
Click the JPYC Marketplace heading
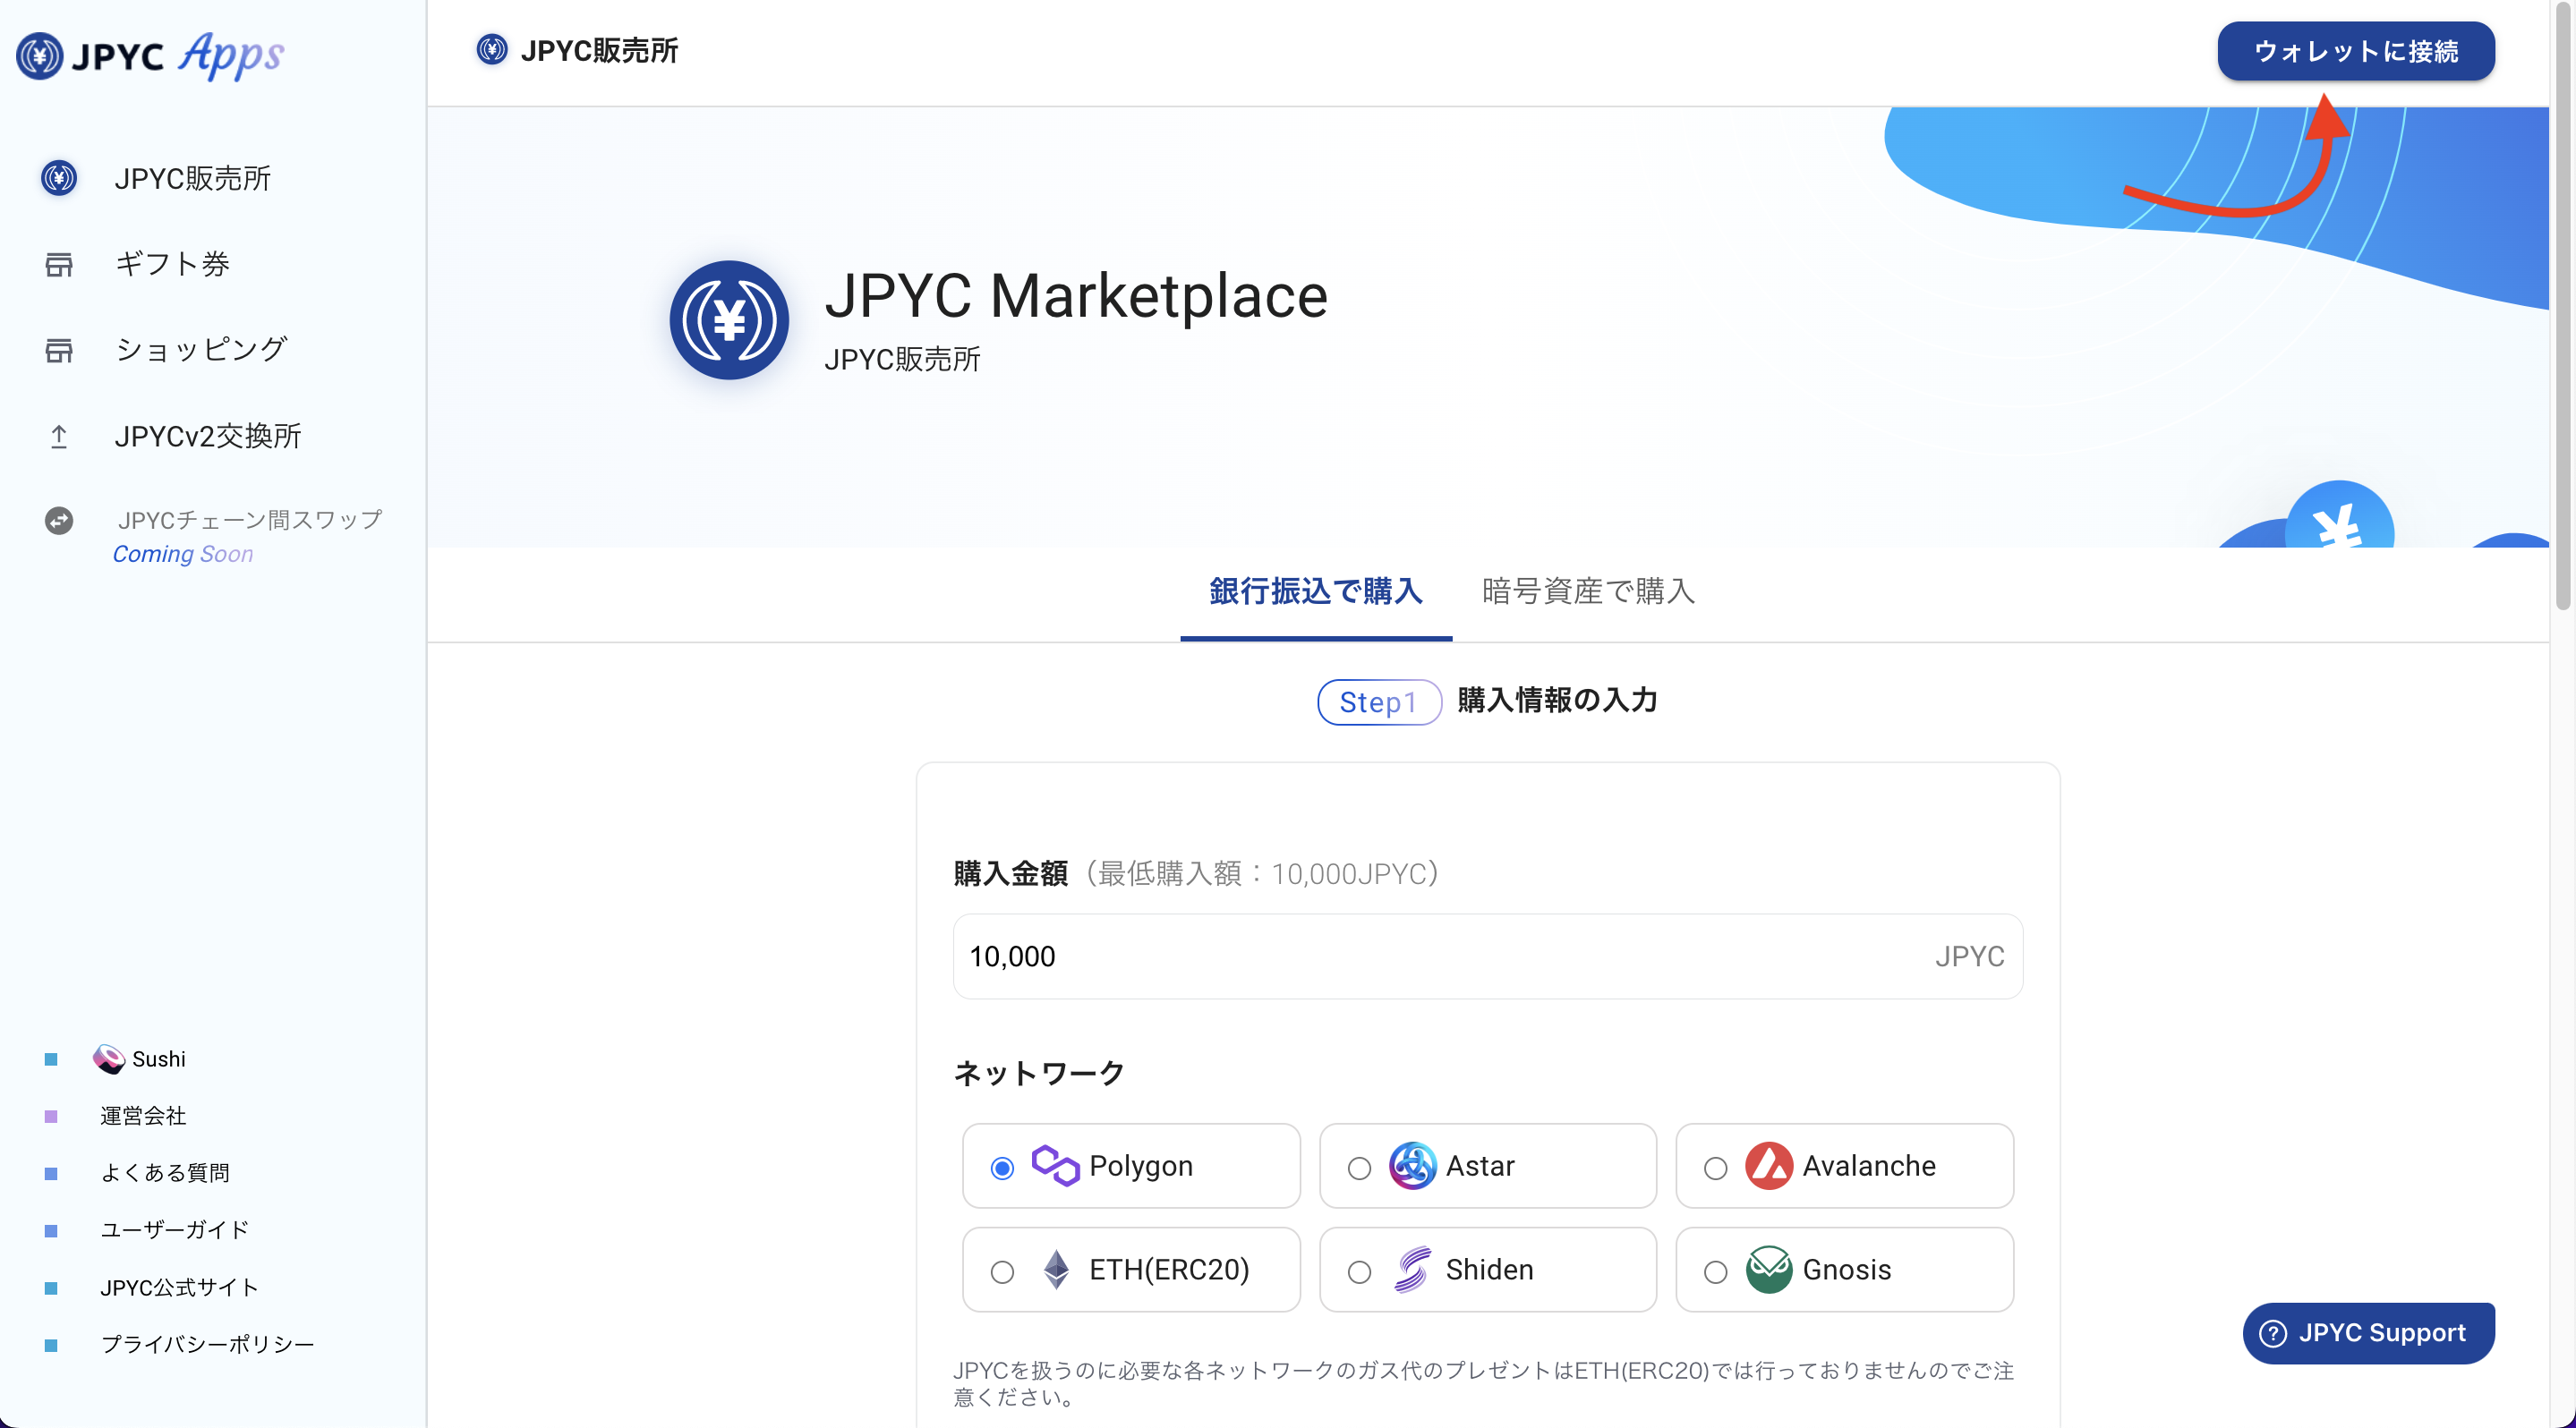[1076, 296]
